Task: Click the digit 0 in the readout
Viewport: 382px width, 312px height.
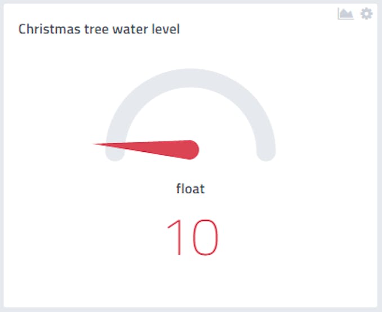Action: [206, 237]
